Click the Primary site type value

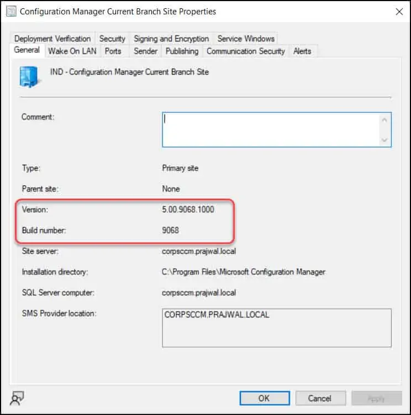point(180,168)
